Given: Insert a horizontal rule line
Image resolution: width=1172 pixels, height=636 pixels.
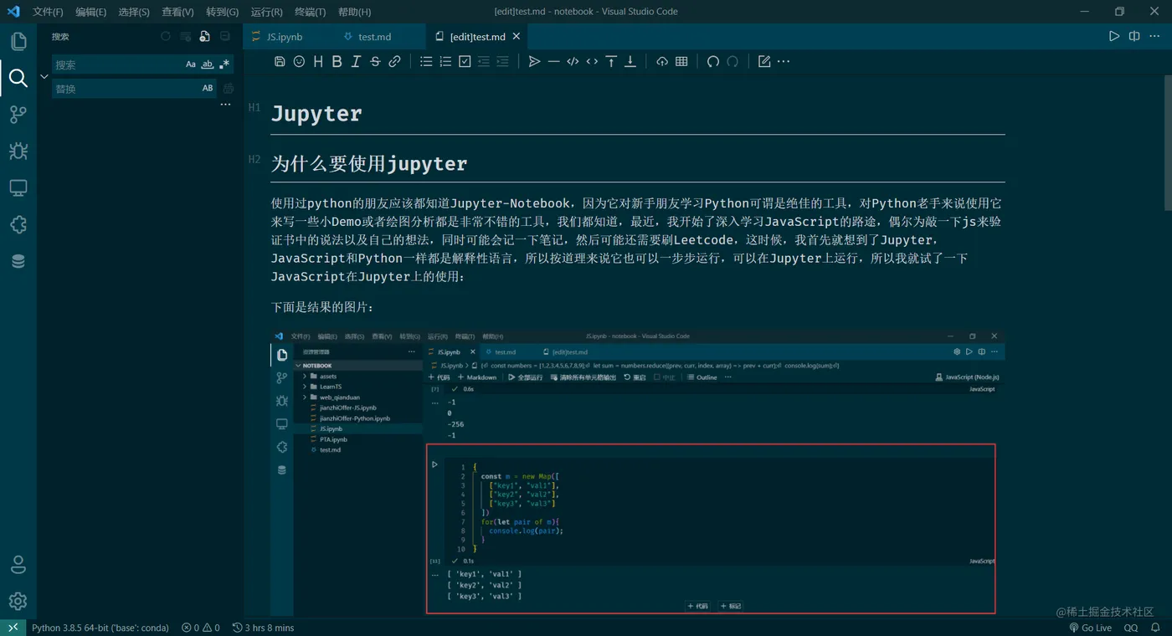Looking at the screenshot, I should pyautogui.click(x=553, y=61).
